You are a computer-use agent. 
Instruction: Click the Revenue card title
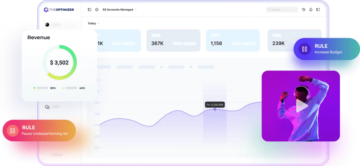[38, 38]
